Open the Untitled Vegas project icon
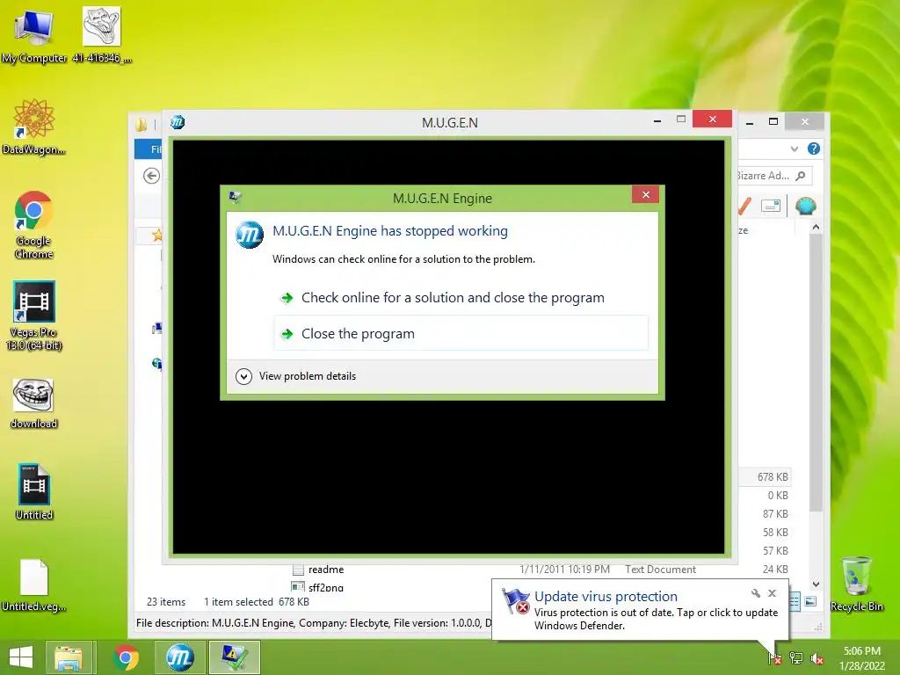Screen dimensions: 900x675 click(x=34, y=491)
